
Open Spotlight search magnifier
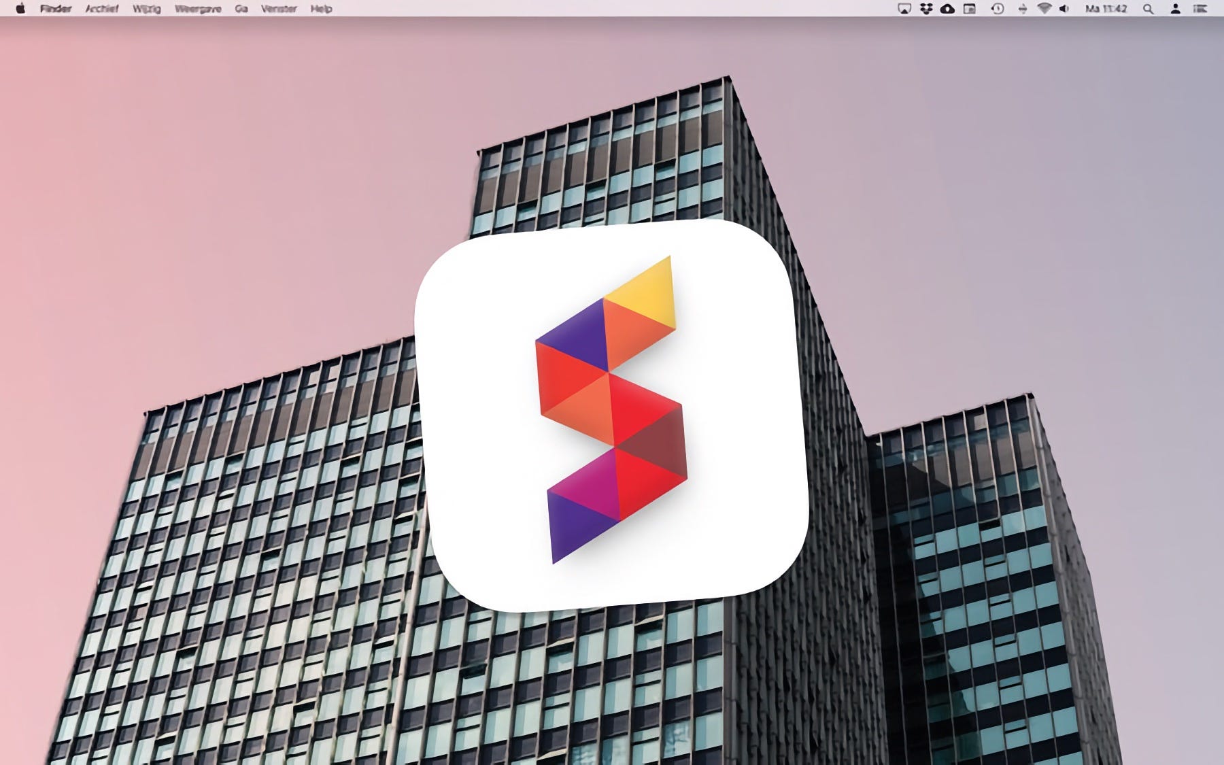[x=1148, y=9]
